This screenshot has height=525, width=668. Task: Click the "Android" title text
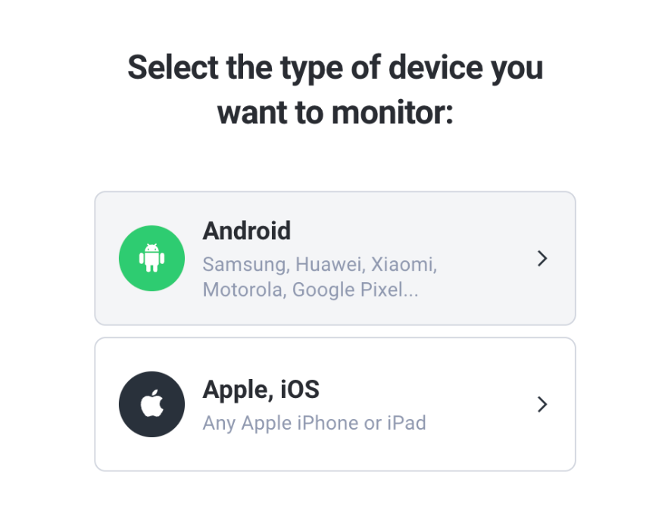point(247,231)
